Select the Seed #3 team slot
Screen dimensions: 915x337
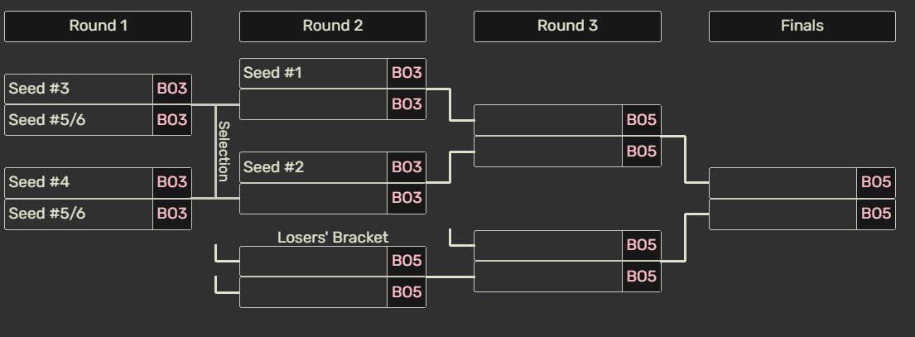pyautogui.click(x=79, y=89)
